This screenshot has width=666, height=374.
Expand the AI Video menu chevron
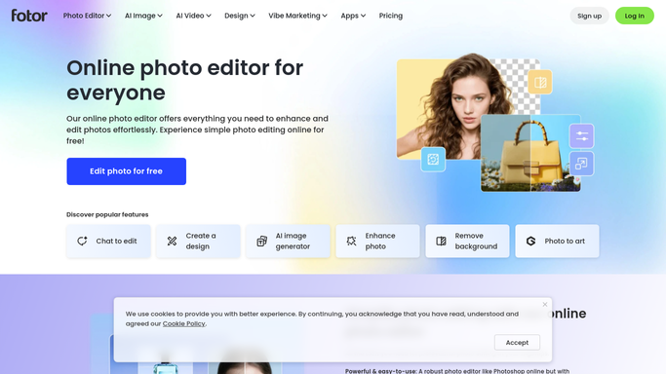209,16
